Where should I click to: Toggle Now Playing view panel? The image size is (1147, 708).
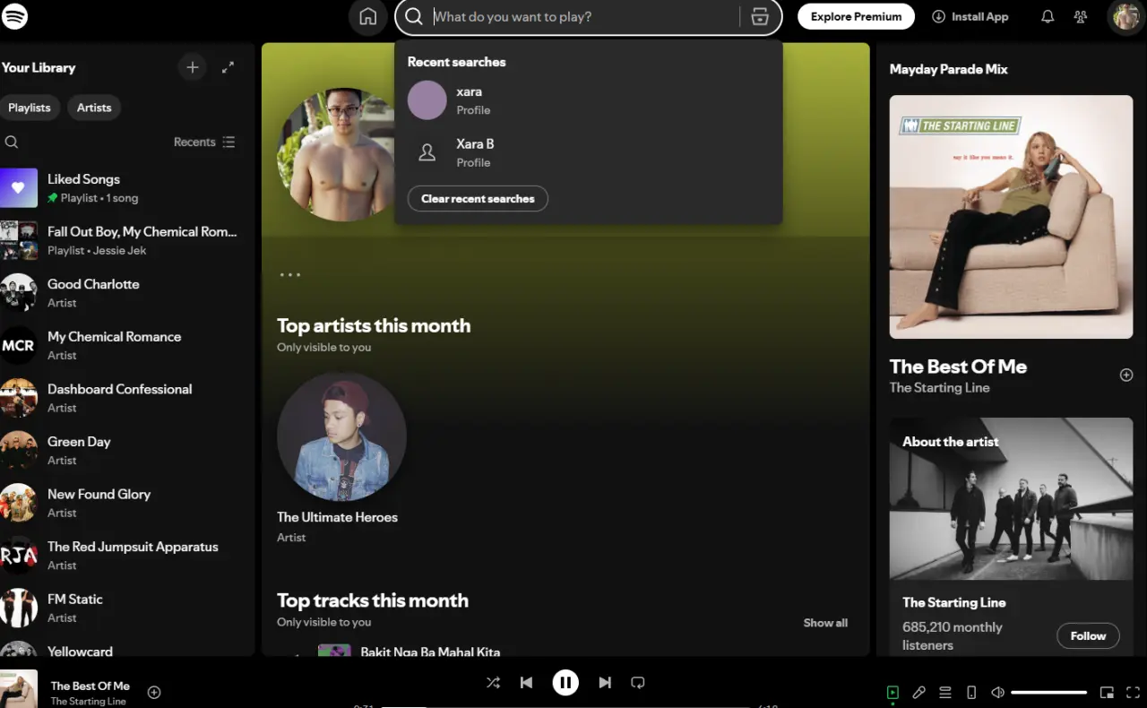pyautogui.click(x=893, y=693)
